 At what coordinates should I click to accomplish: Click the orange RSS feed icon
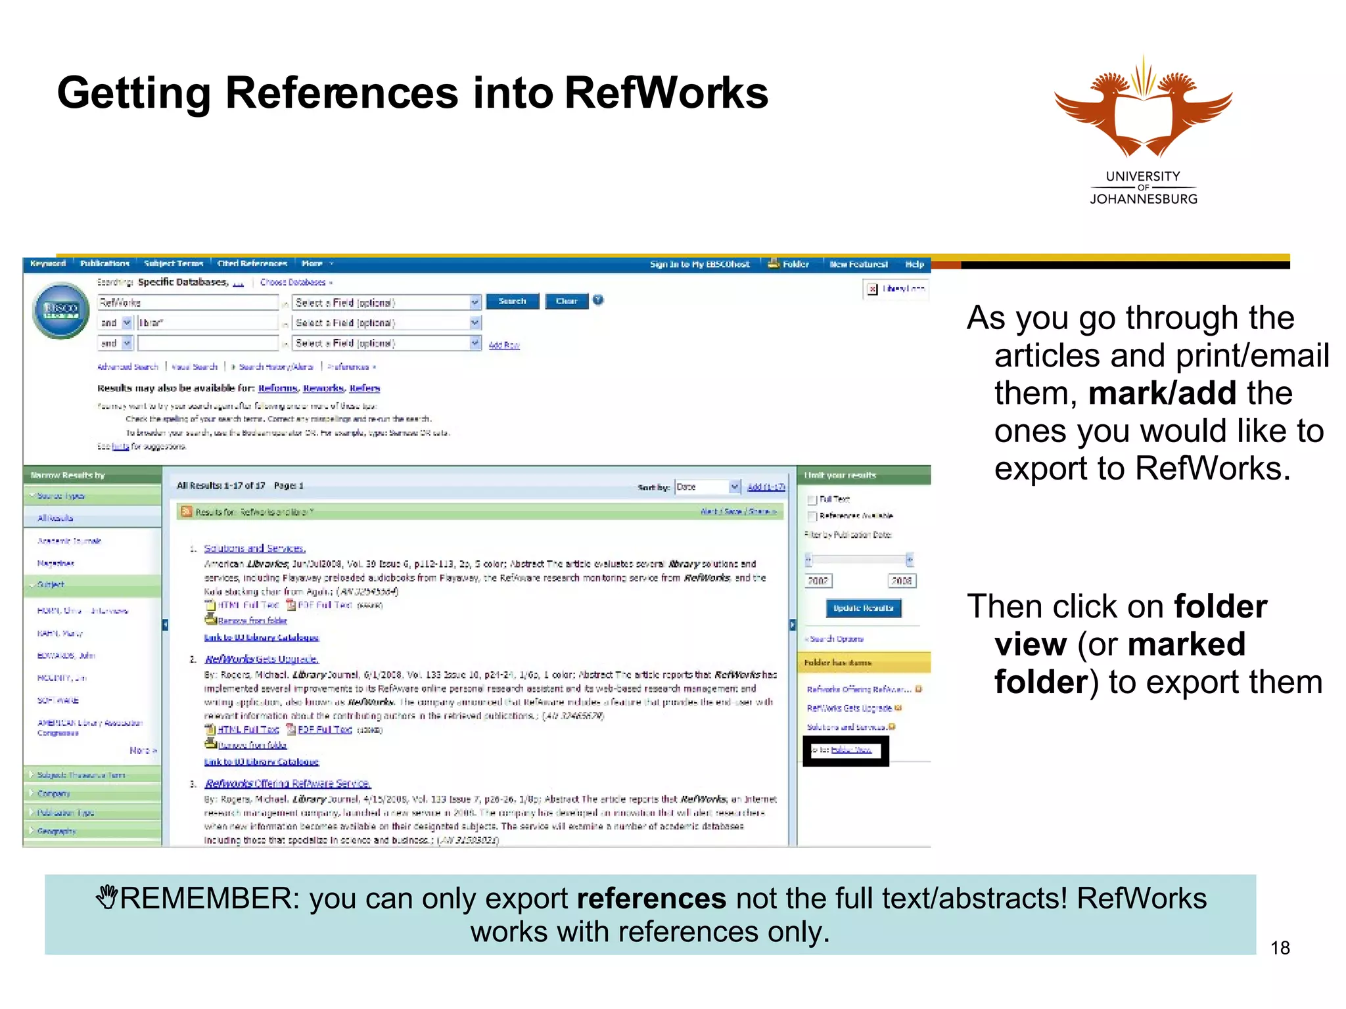tap(187, 511)
